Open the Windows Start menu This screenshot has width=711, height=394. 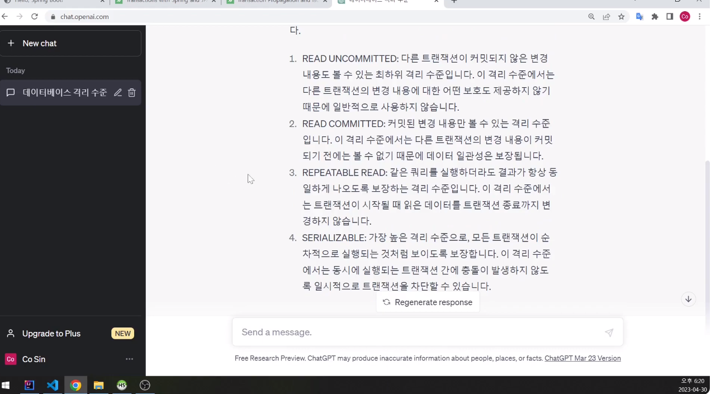(x=6, y=385)
